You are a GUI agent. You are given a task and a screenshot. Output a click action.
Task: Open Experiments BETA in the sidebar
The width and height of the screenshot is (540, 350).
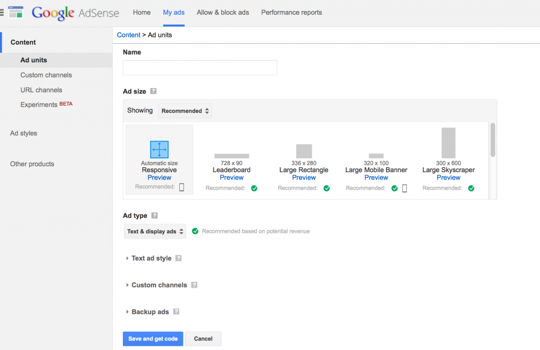(46, 105)
